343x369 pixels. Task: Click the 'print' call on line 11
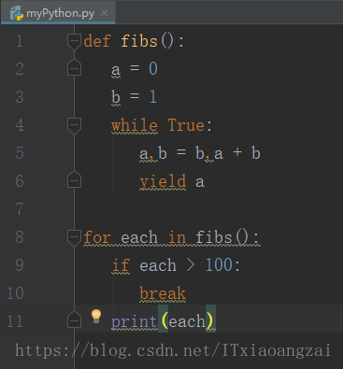[x=135, y=321]
